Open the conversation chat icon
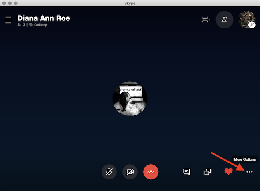This screenshot has width=260, height=191. click(x=187, y=172)
